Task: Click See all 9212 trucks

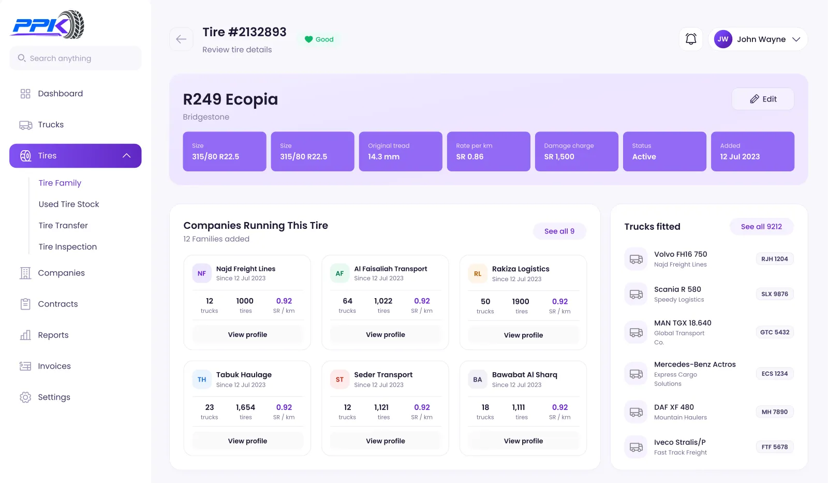Action: (x=761, y=227)
